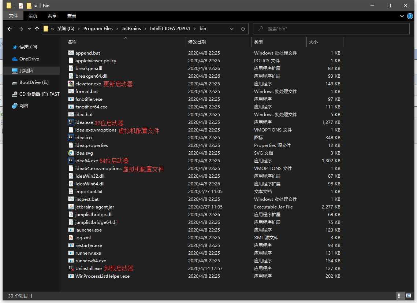The image size is (417, 303).
Task: Select inspect.bat file name
Action: point(87,199)
